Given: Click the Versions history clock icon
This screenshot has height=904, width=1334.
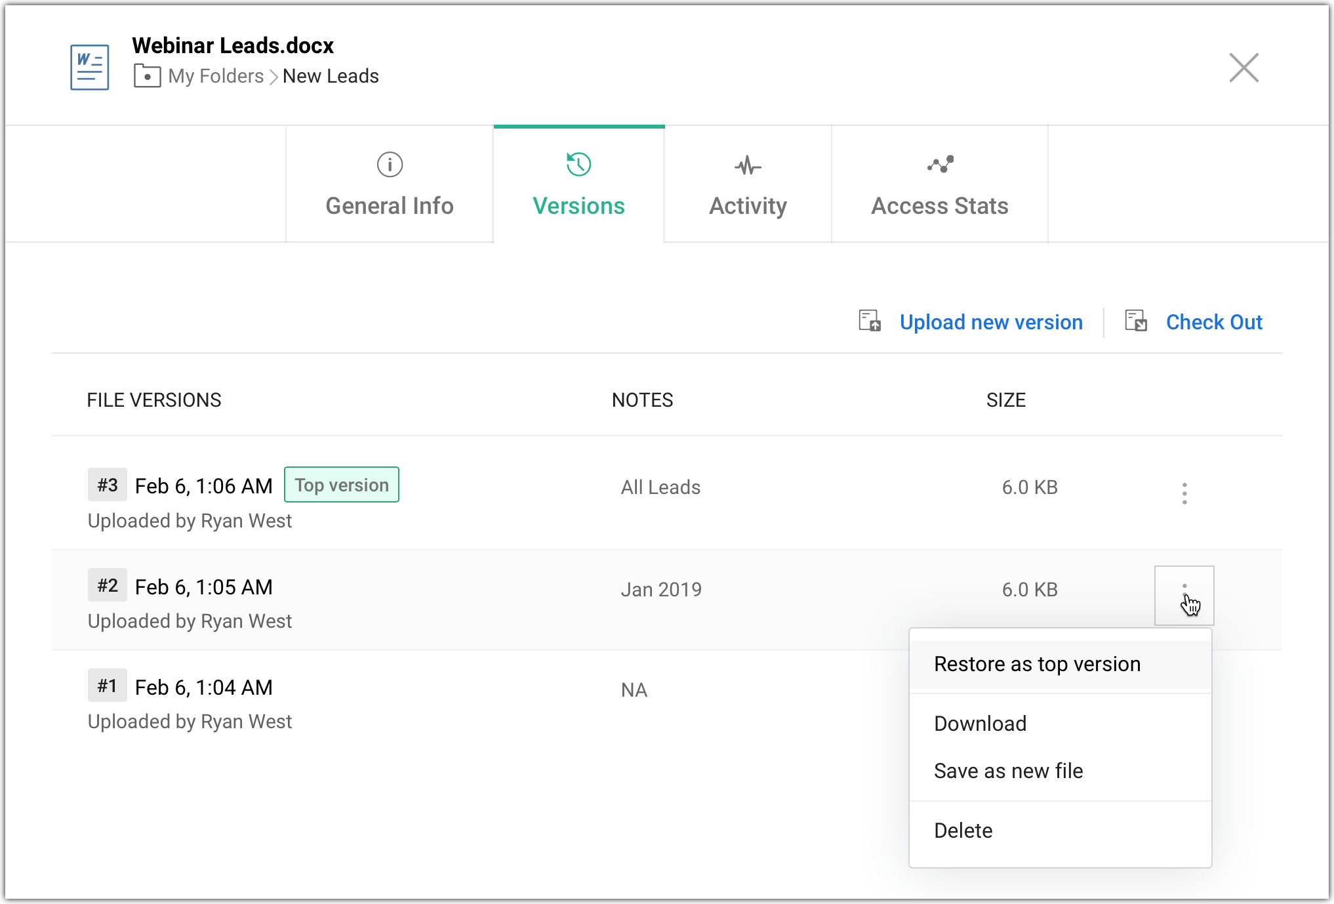Looking at the screenshot, I should 578,165.
